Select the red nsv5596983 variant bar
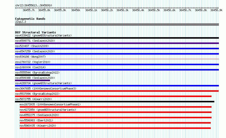The width and height of the screenshot is (226, 138). pyautogui.click(x=115, y=123)
